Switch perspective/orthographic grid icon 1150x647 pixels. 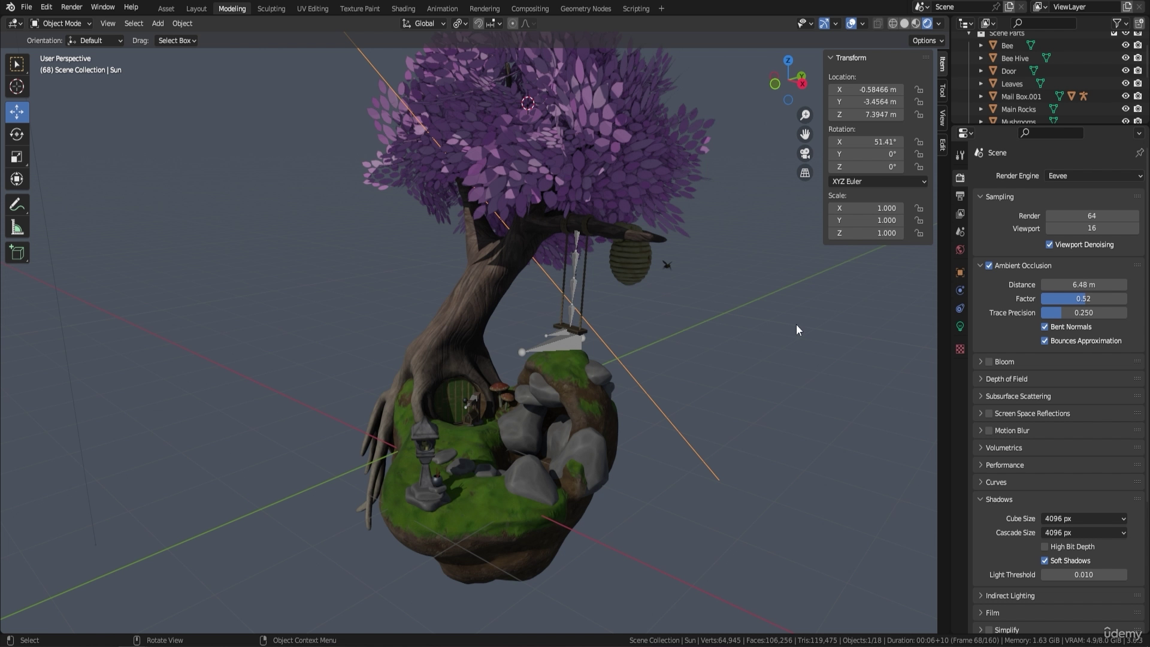[805, 173]
